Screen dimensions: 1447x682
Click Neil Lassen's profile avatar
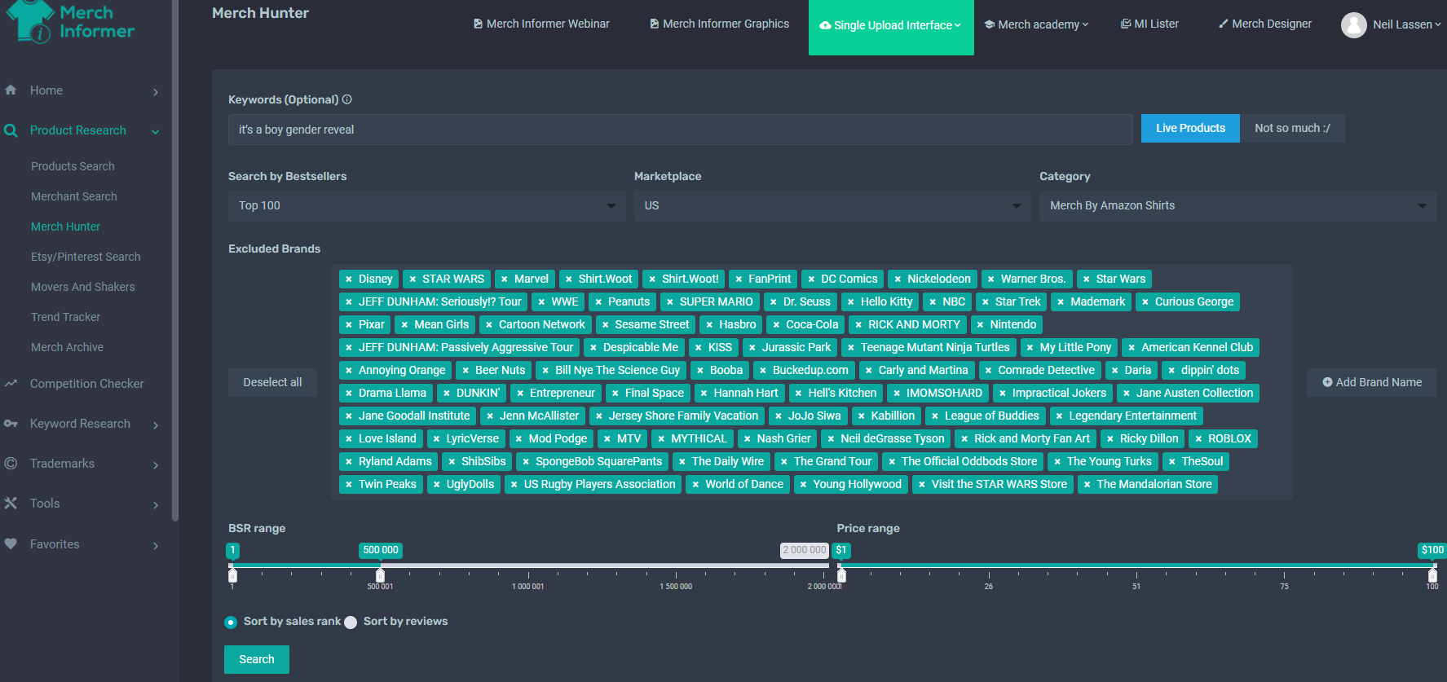click(x=1353, y=24)
